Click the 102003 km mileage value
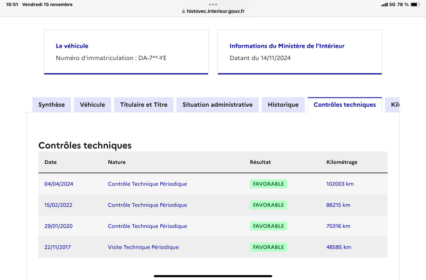This screenshot has height=280, width=426. click(x=340, y=184)
